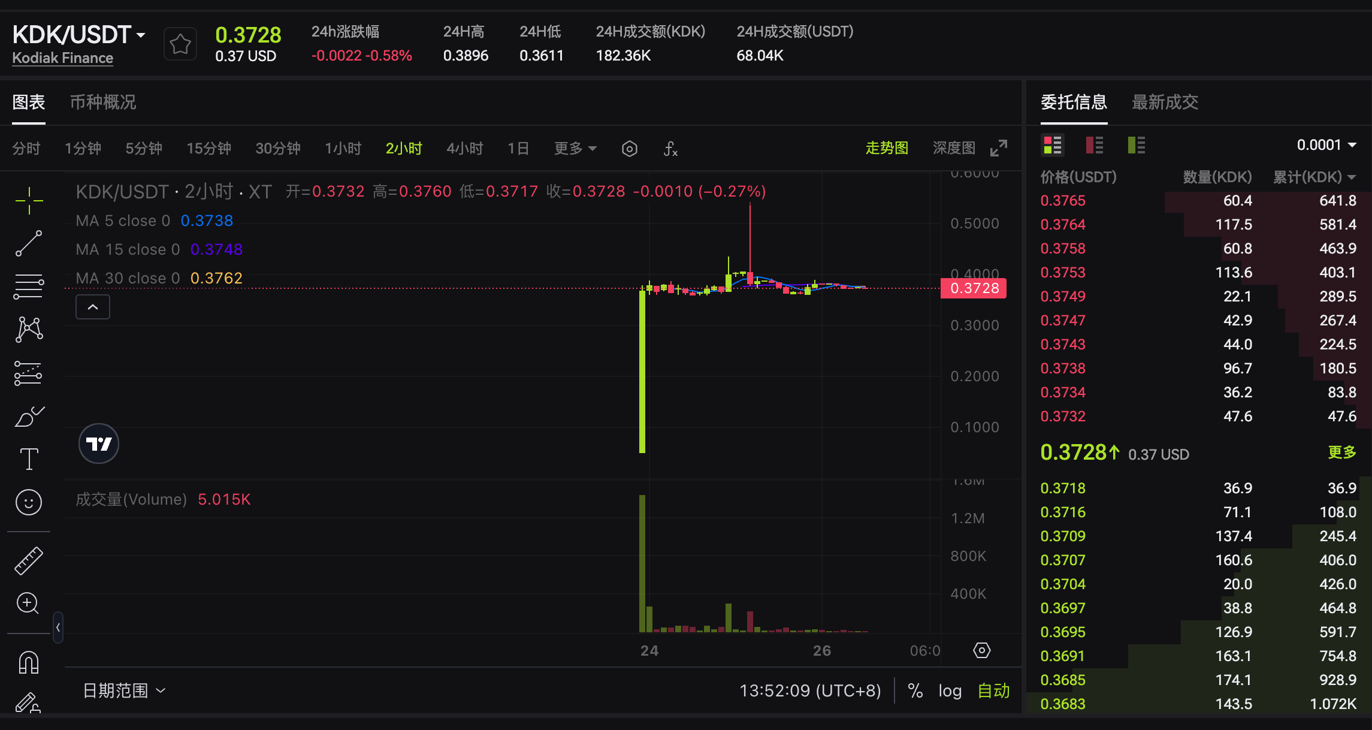Image resolution: width=1372 pixels, height=730 pixels.
Task: Switch order book to sell-only view
Action: [x=1095, y=144]
